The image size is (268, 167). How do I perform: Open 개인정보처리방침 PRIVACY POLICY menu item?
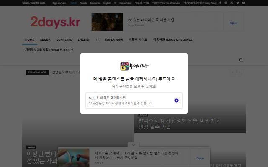tap(49, 50)
